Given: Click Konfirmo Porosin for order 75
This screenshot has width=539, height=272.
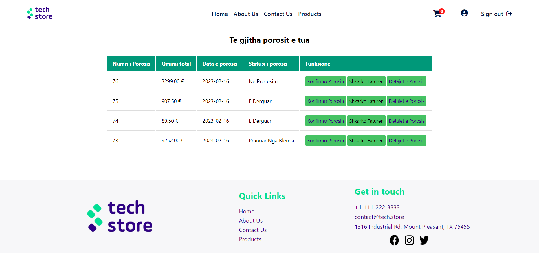Looking at the screenshot, I should pyautogui.click(x=325, y=101).
